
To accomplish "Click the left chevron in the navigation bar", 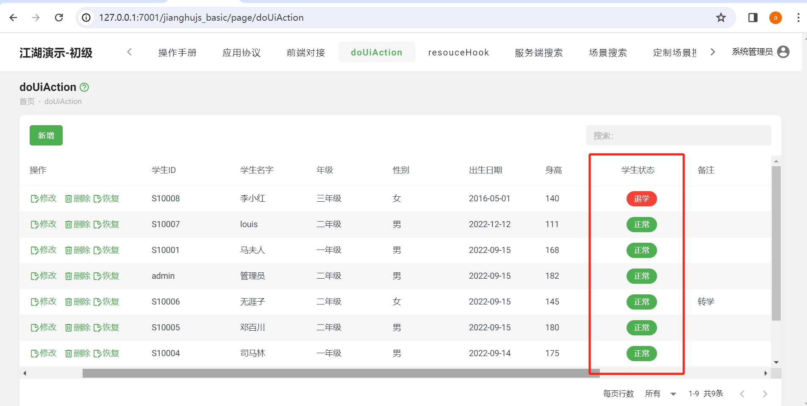I will [130, 52].
